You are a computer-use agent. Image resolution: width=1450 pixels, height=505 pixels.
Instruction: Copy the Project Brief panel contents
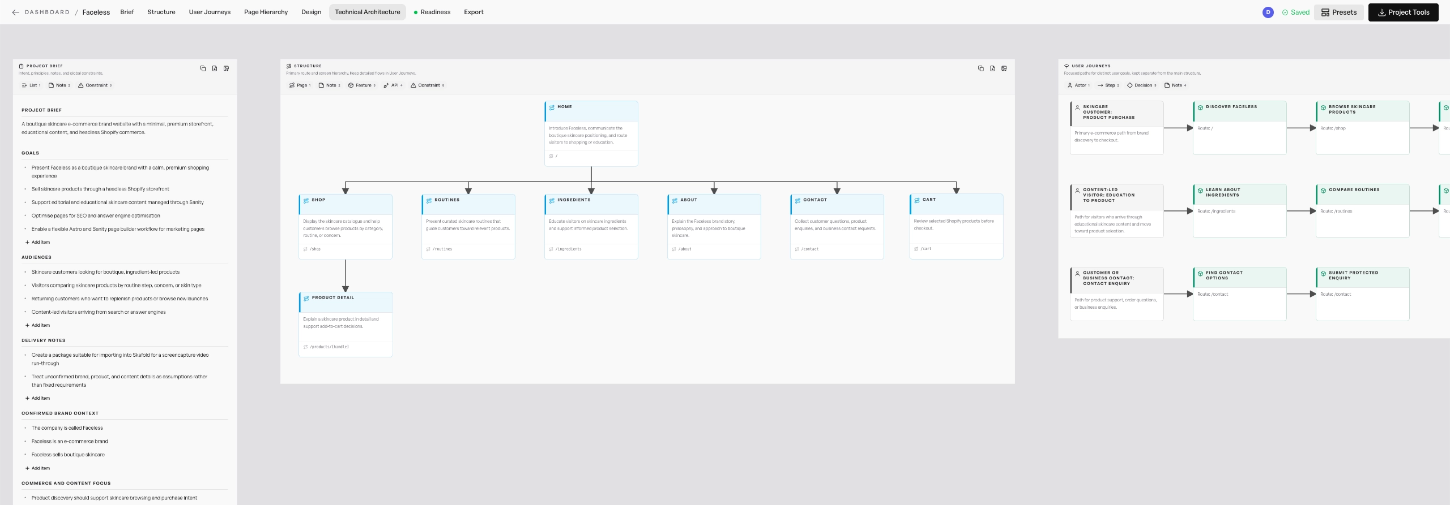(203, 68)
